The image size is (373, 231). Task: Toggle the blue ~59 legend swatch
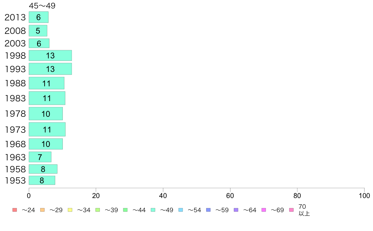click(208, 210)
